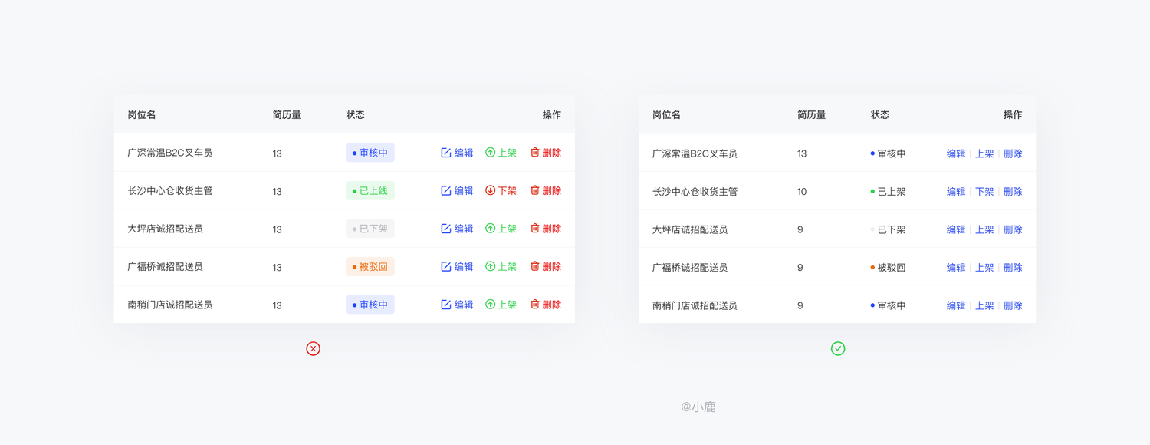Click the 操作 column header in left table
The width and height of the screenshot is (1150, 445).
coord(551,114)
